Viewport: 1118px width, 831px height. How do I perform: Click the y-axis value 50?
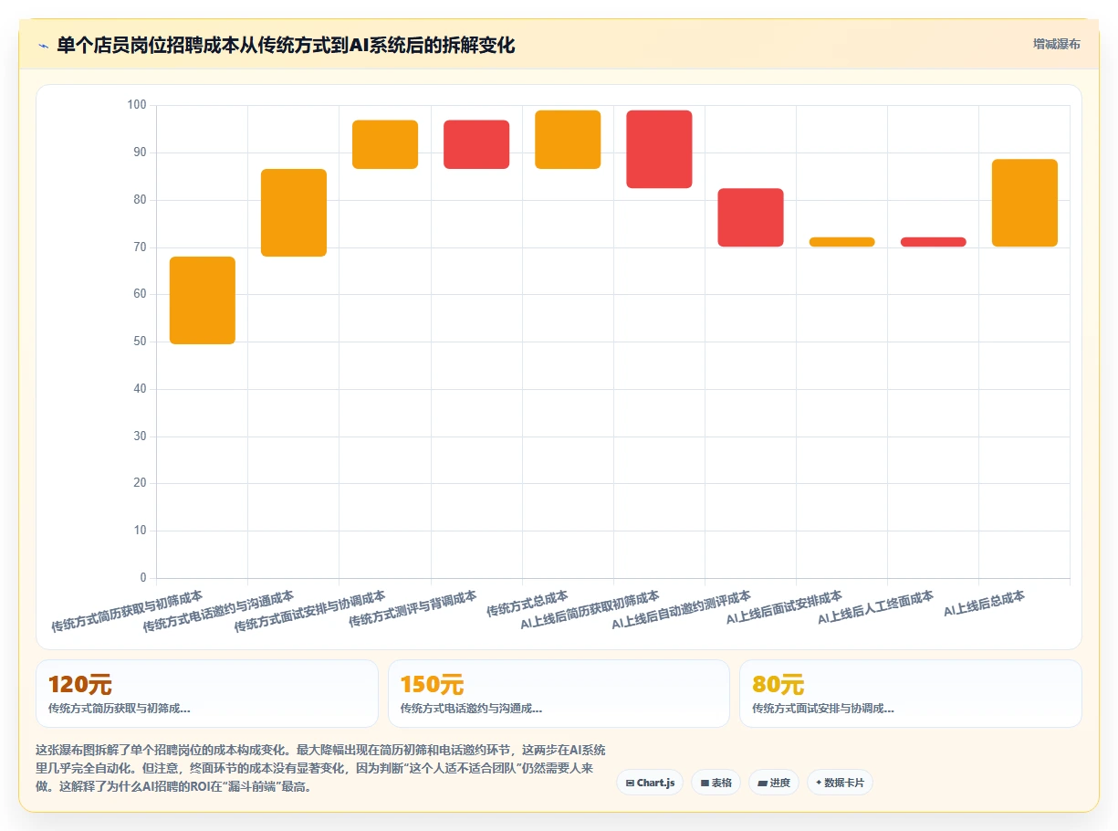point(140,342)
